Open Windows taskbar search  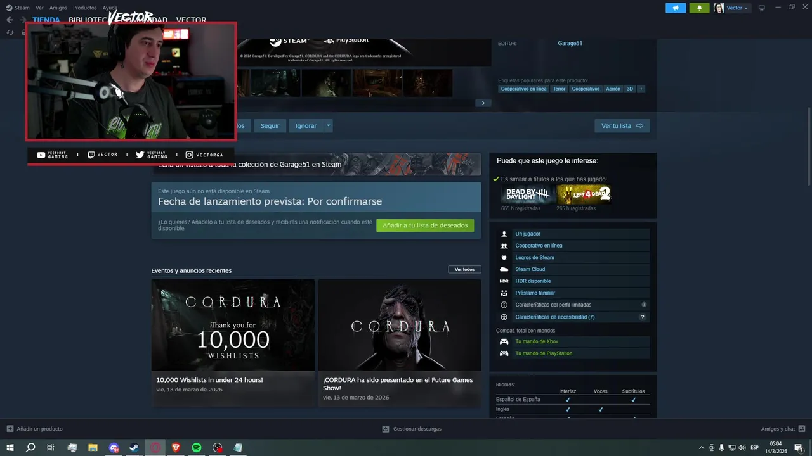(x=30, y=448)
